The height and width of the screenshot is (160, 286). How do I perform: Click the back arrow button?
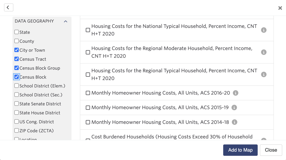(9, 8)
